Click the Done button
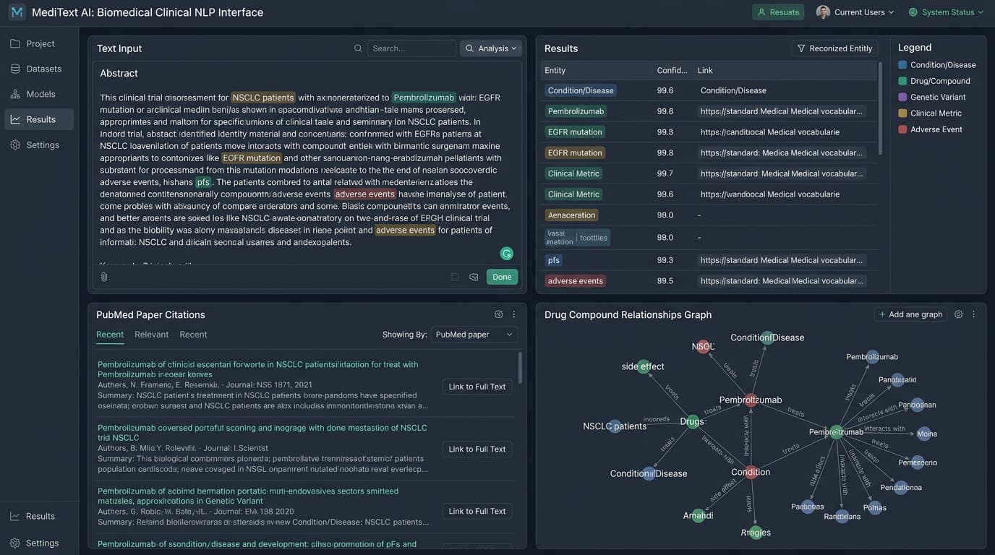 pos(502,277)
